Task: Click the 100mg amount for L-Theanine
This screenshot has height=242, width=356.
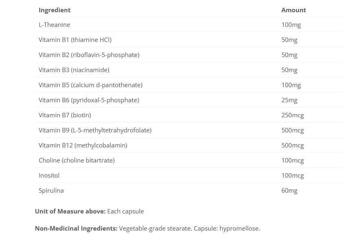Action: coord(291,24)
